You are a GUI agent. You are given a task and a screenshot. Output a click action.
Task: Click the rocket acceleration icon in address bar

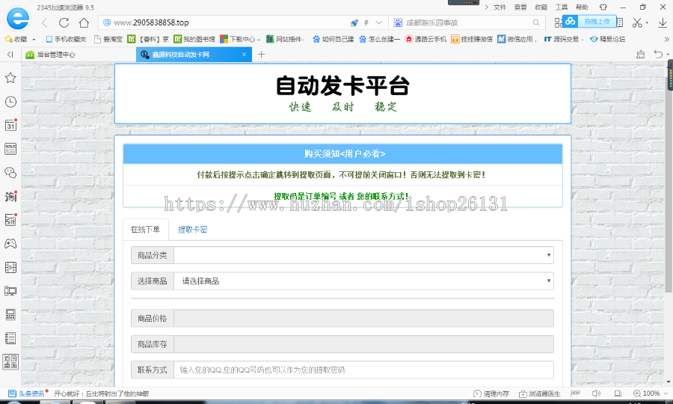[x=354, y=22]
